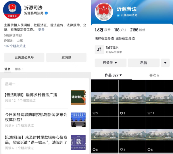Open the music note icon for Ta的音乐
Image resolution: width=173 pixels, height=154 pixels.
click(99, 50)
